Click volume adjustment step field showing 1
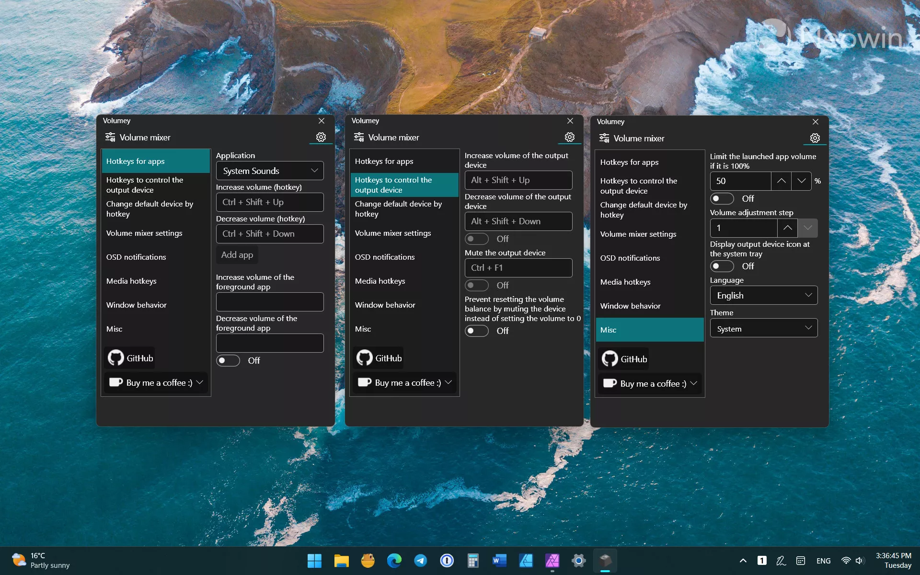920x575 pixels. point(743,228)
